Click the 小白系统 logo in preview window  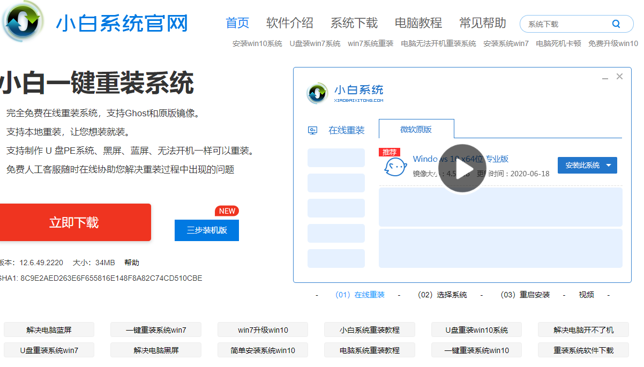click(317, 93)
